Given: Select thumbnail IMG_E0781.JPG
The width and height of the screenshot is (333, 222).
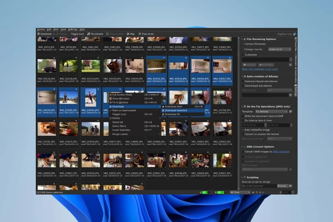Looking at the screenshot, I should point(47,129).
